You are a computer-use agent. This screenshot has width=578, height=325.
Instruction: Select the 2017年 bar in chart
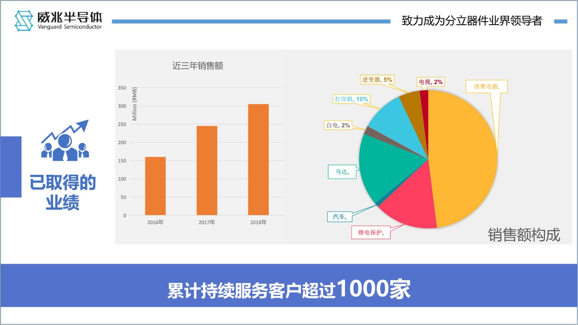pos(207,170)
